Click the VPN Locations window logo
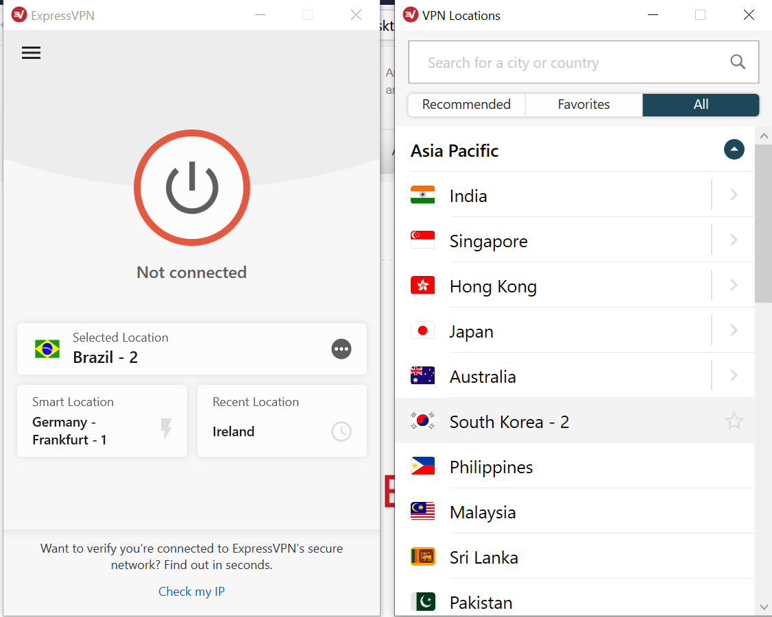 coord(411,15)
